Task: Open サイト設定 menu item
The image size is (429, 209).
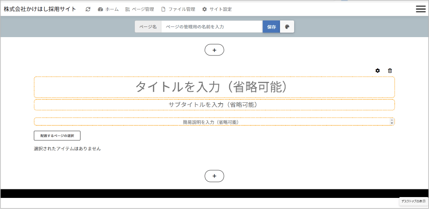Action: (x=217, y=9)
